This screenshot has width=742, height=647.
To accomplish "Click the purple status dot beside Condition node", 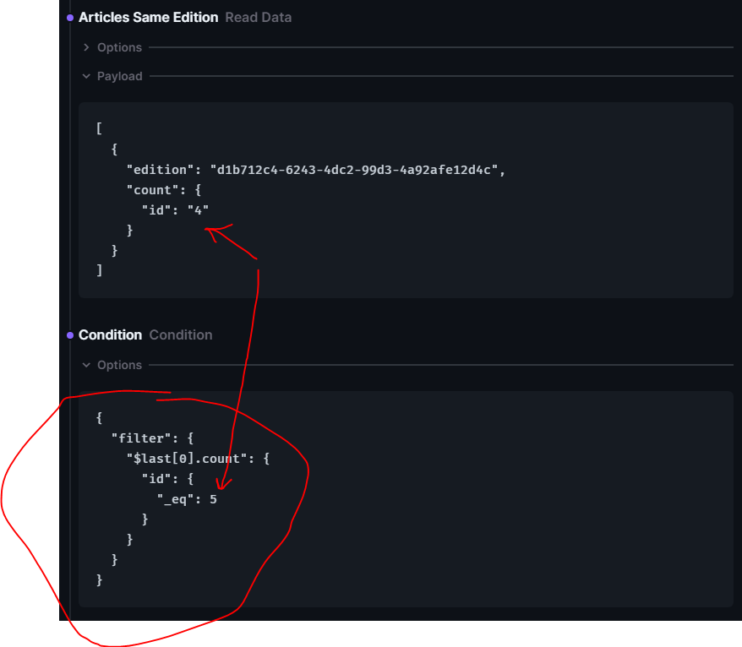I will click(70, 334).
